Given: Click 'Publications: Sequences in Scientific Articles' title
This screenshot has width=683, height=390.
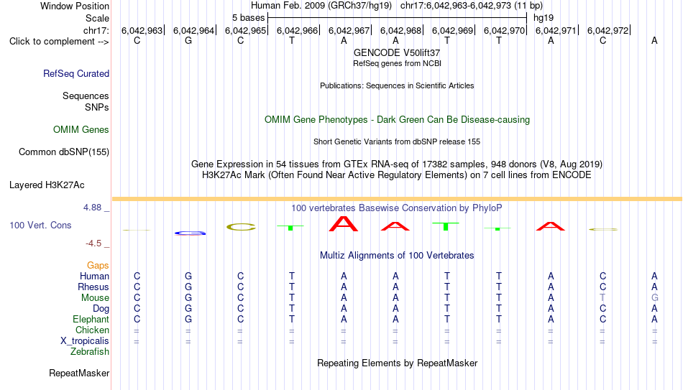Looking at the screenshot, I should tap(397, 85).
